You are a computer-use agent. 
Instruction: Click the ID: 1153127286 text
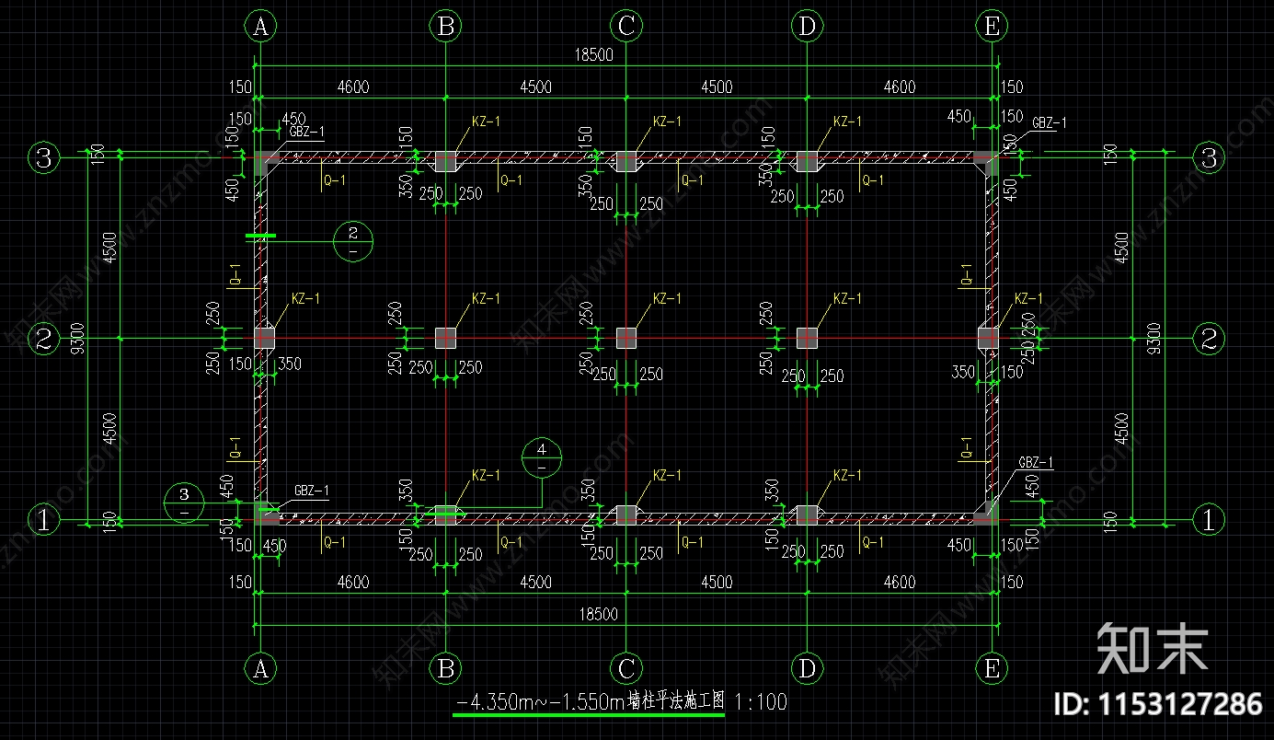tap(1156, 705)
